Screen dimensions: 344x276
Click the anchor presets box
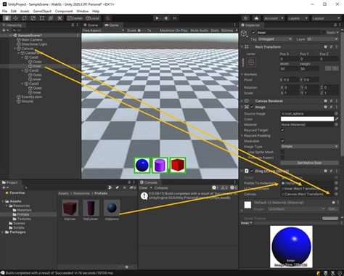coord(251,62)
